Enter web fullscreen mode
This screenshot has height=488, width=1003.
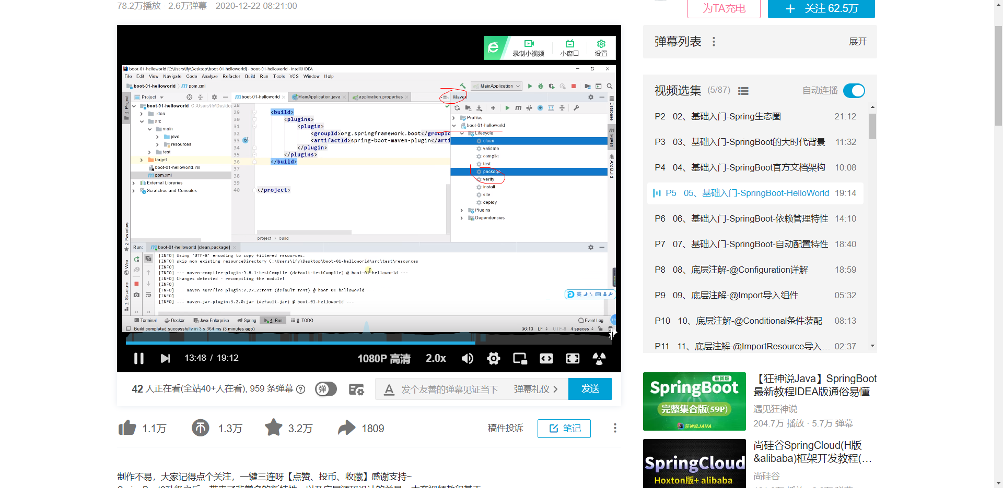click(x=573, y=358)
